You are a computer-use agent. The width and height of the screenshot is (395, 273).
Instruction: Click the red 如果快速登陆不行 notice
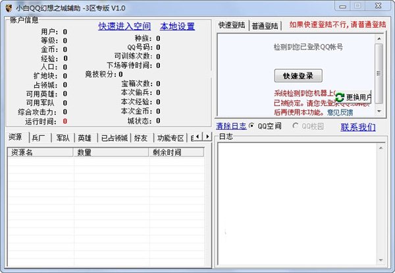coord(338,24)
